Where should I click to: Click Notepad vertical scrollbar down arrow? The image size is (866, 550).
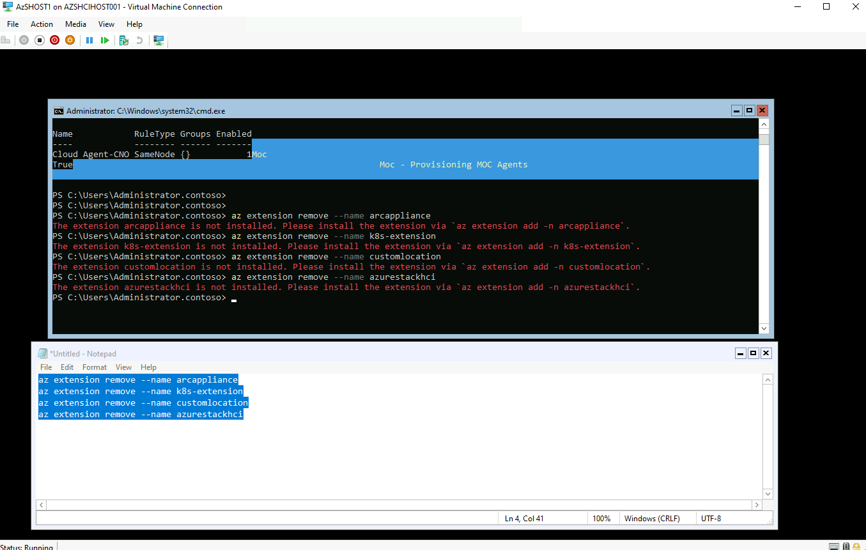[768, 494]
